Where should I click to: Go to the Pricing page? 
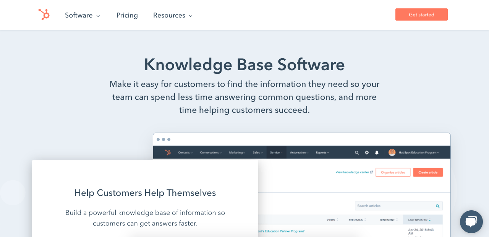click(x=127, y=15)
